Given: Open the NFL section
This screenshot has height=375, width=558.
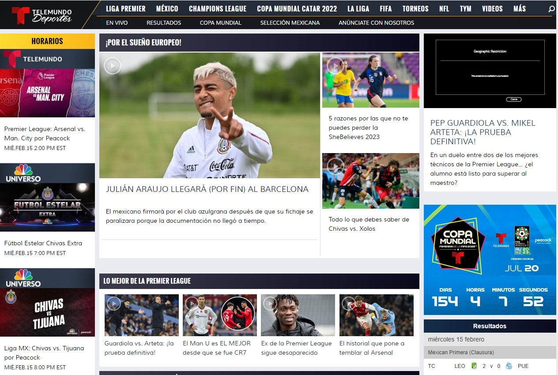Looking at the screenshot, I should (444, 8).
